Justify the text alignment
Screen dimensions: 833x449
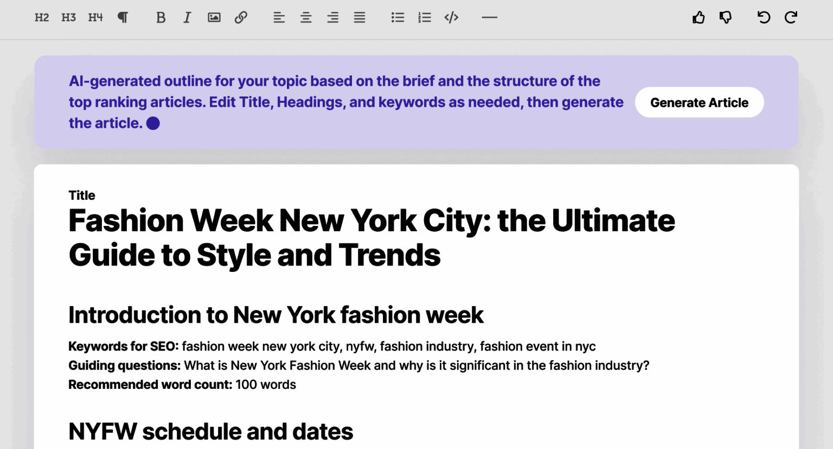[360, 17]
